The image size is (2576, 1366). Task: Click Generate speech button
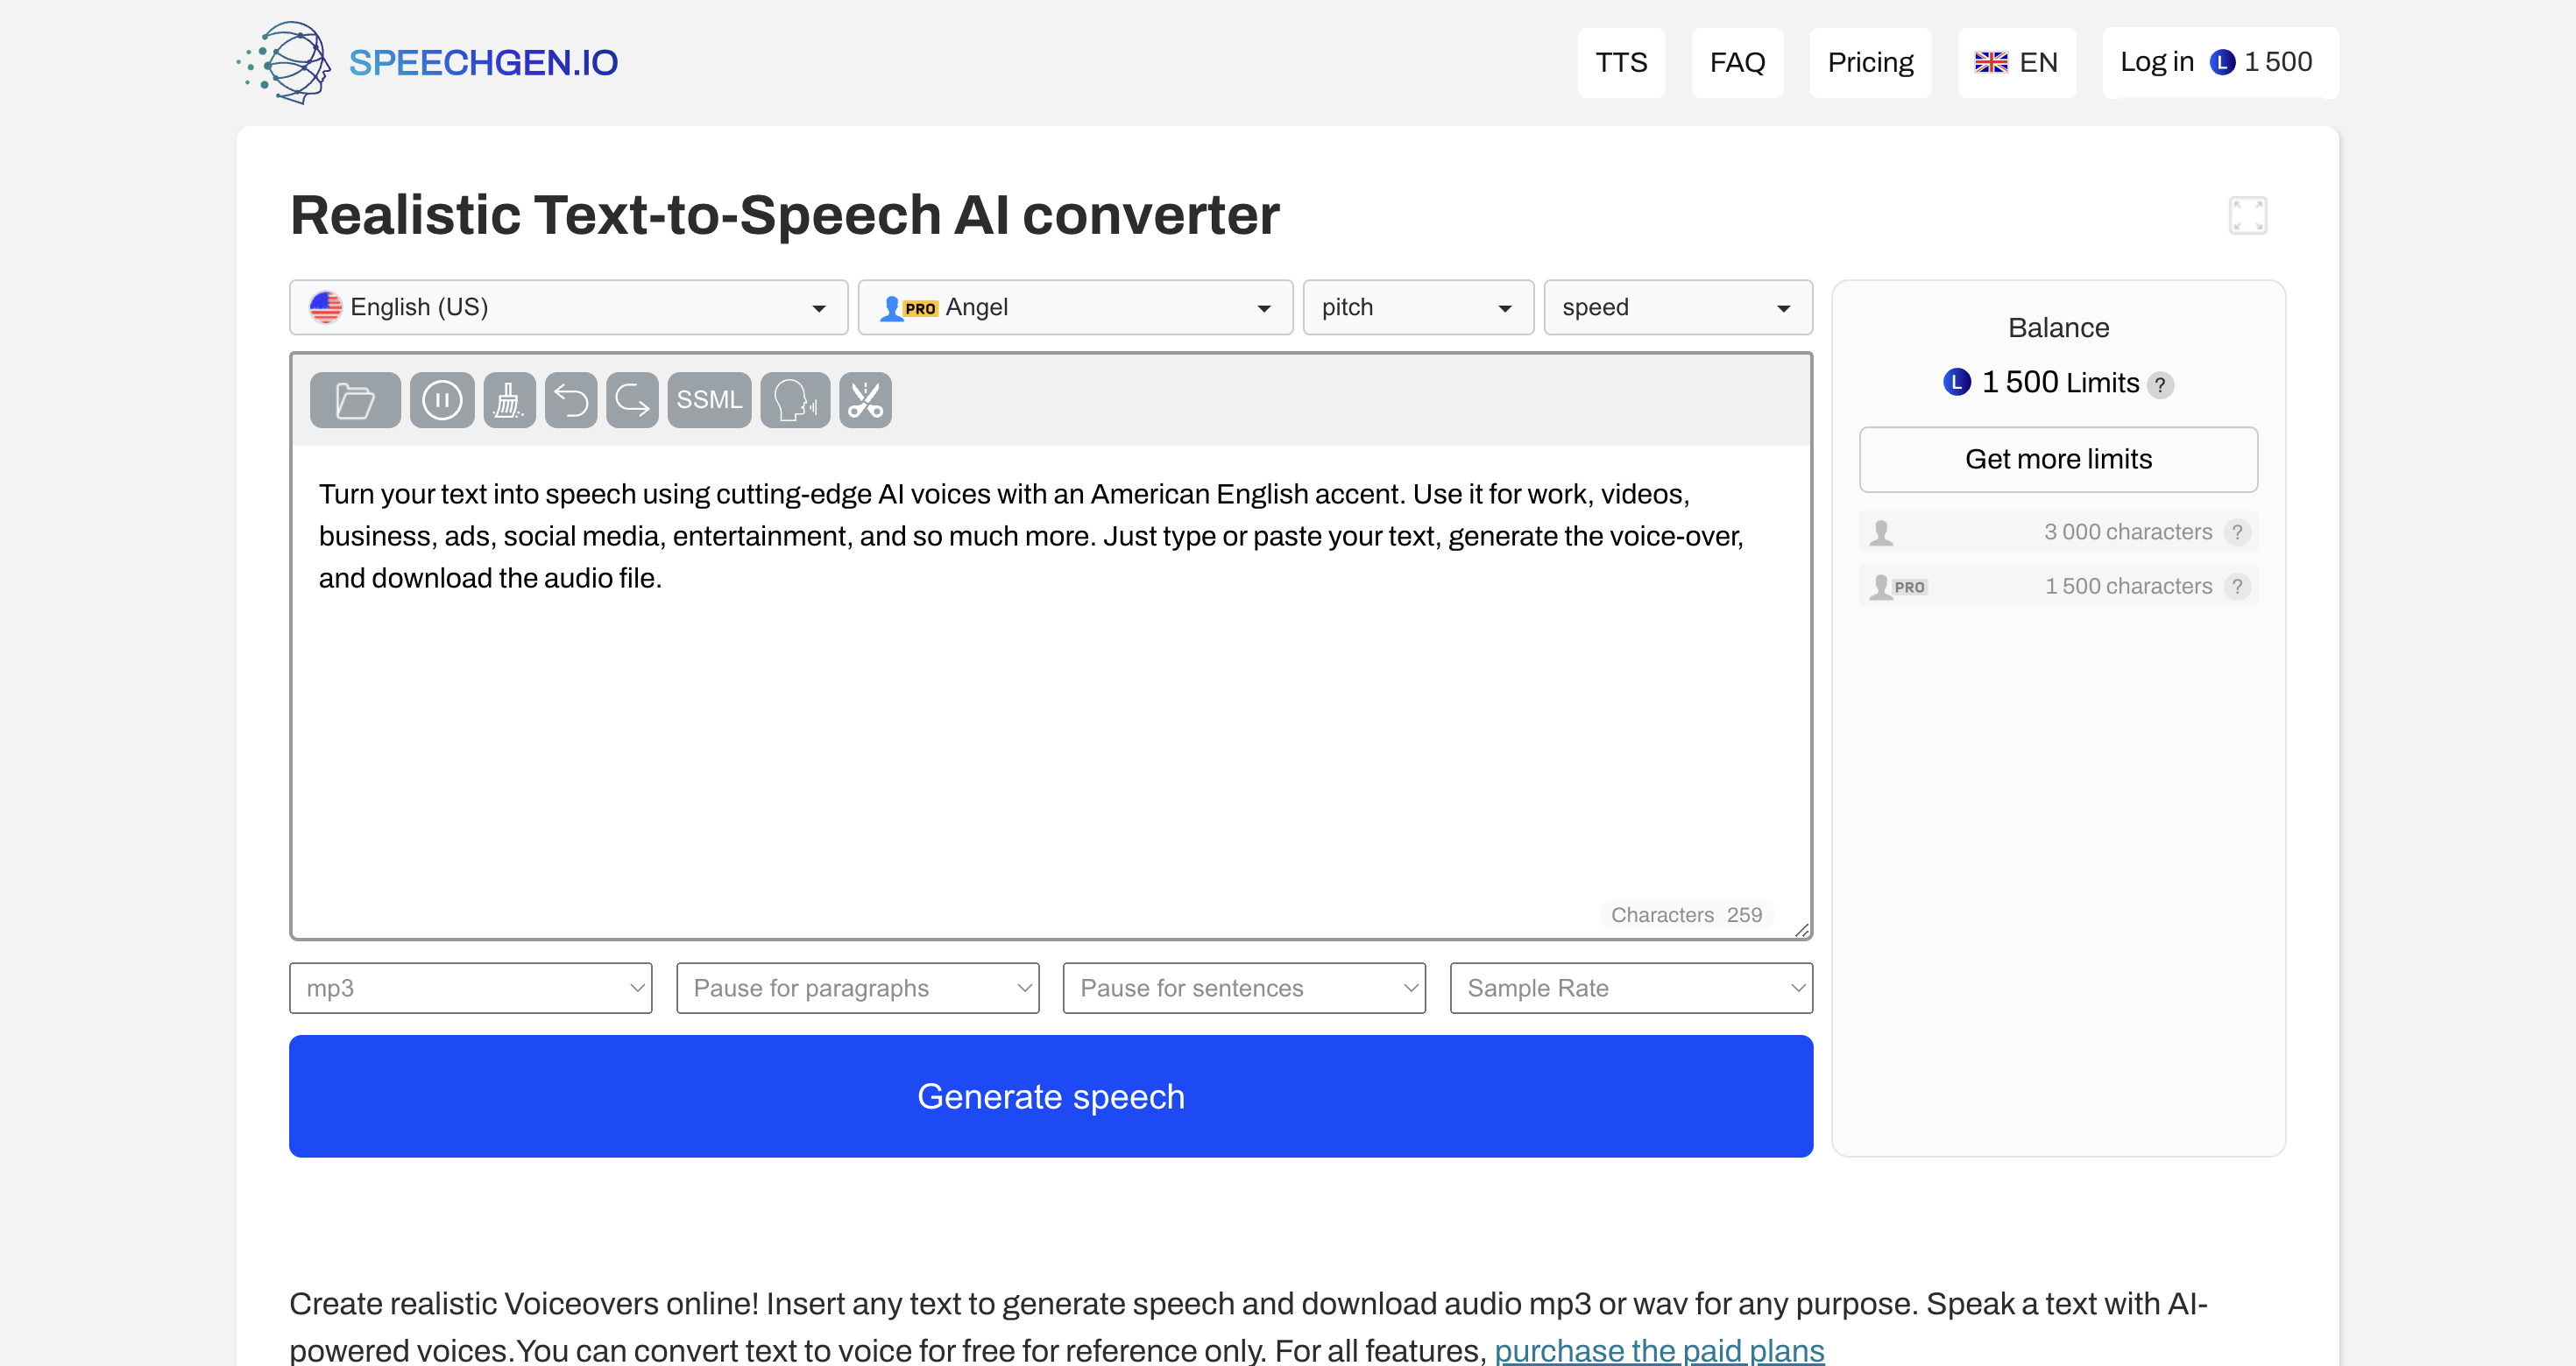1051,1097
